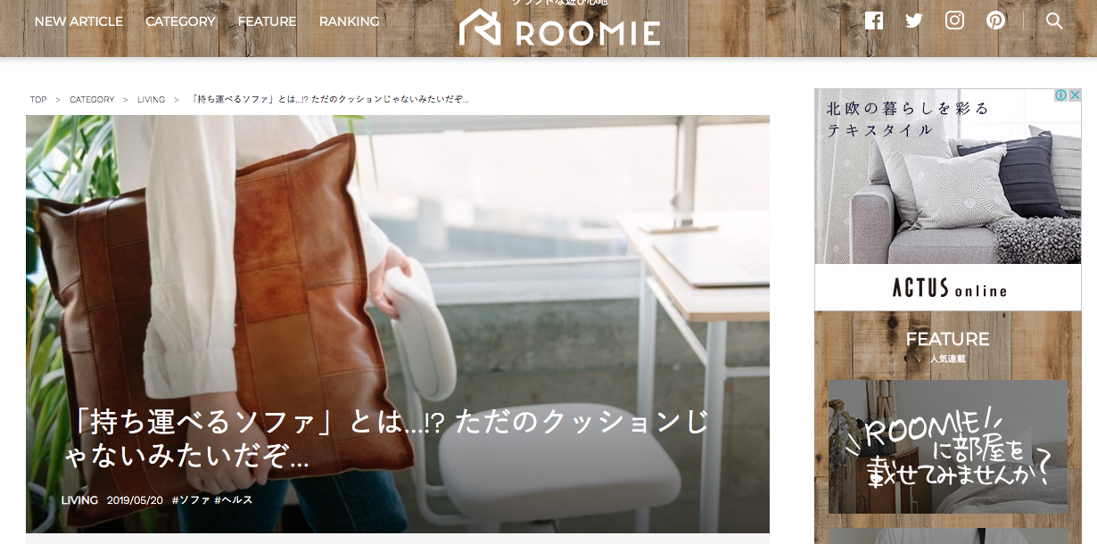
Task: Select FEATURE in top navigation
Action: 267,21
